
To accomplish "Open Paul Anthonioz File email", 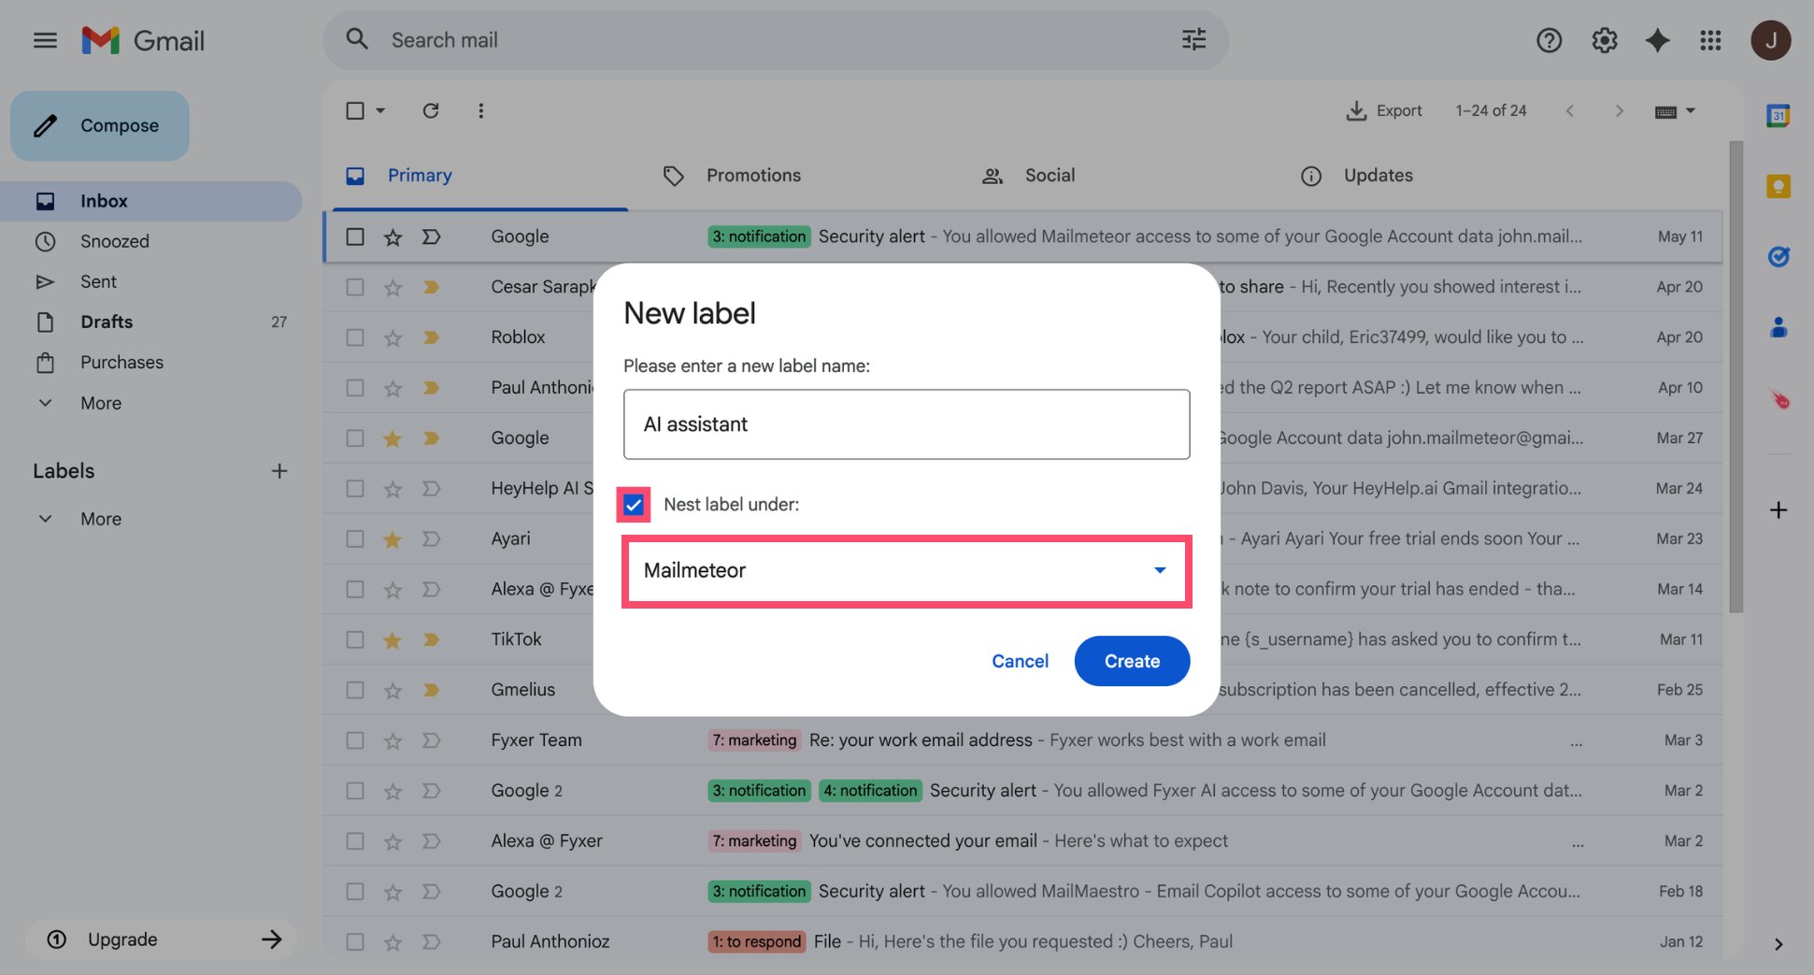I will (1022, 941).
